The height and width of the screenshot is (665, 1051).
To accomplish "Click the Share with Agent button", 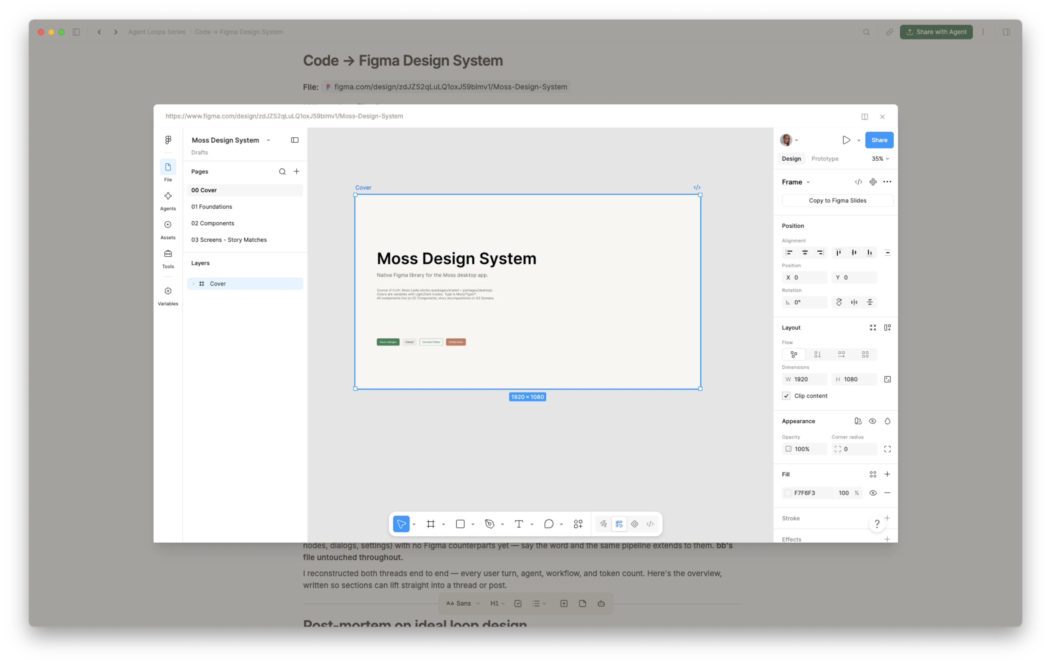I will [x=936, y=32].
